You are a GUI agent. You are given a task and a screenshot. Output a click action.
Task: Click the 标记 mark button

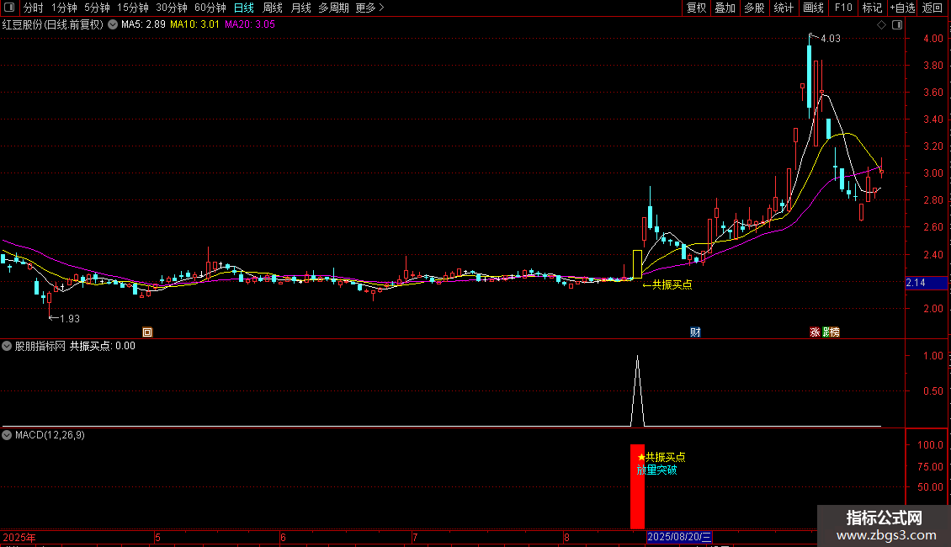point(872,8)
